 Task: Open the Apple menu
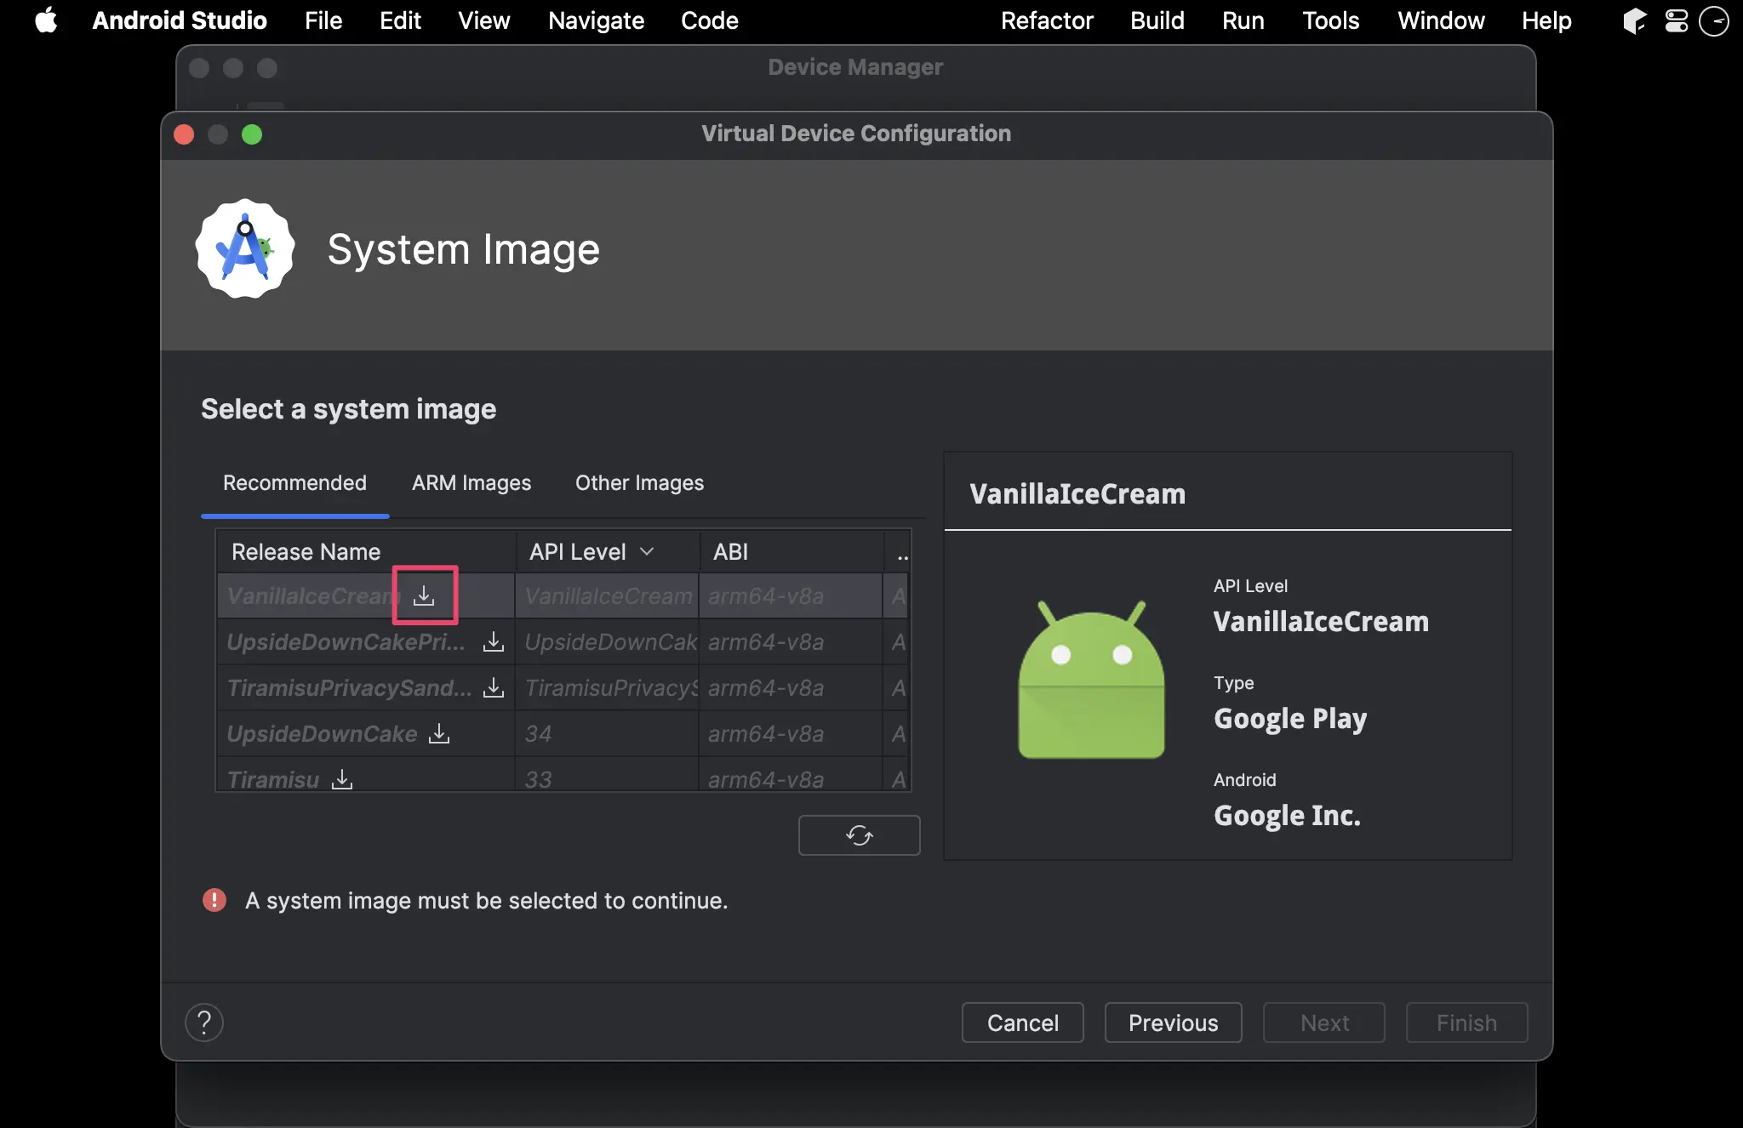pos(47,20)
